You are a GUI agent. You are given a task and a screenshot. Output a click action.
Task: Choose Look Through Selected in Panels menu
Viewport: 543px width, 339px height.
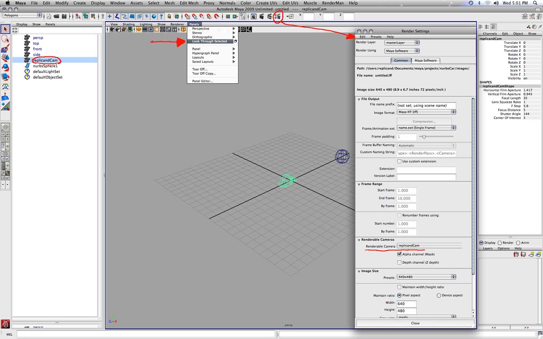point(210,41)
